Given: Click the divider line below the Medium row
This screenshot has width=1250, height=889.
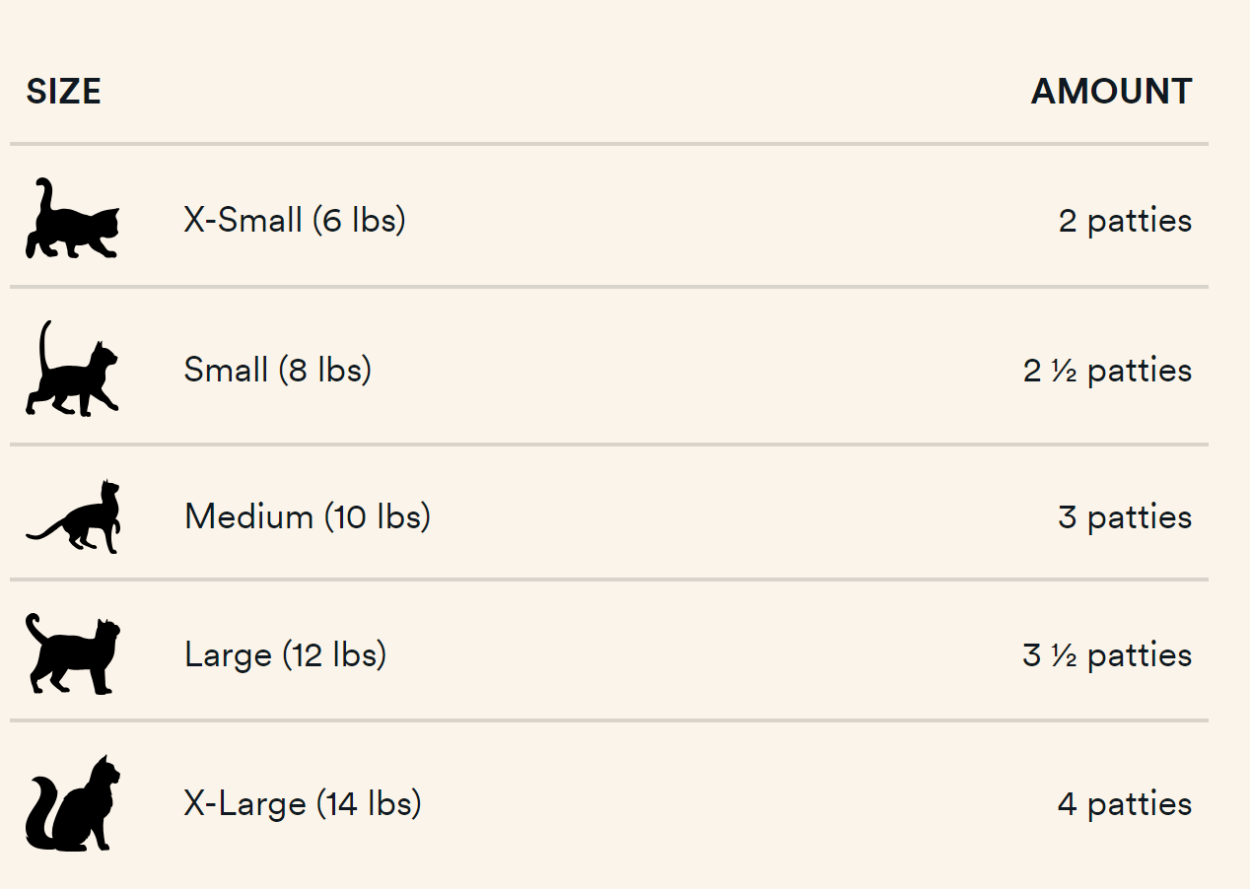Looking at the screenshot, I should pos(609,580).
